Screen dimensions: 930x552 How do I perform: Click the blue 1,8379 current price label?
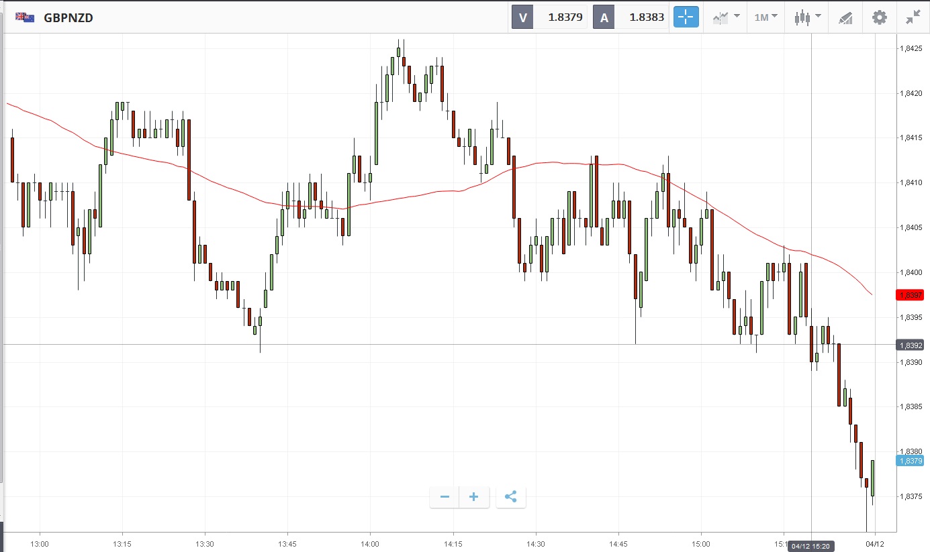point(910,461)
